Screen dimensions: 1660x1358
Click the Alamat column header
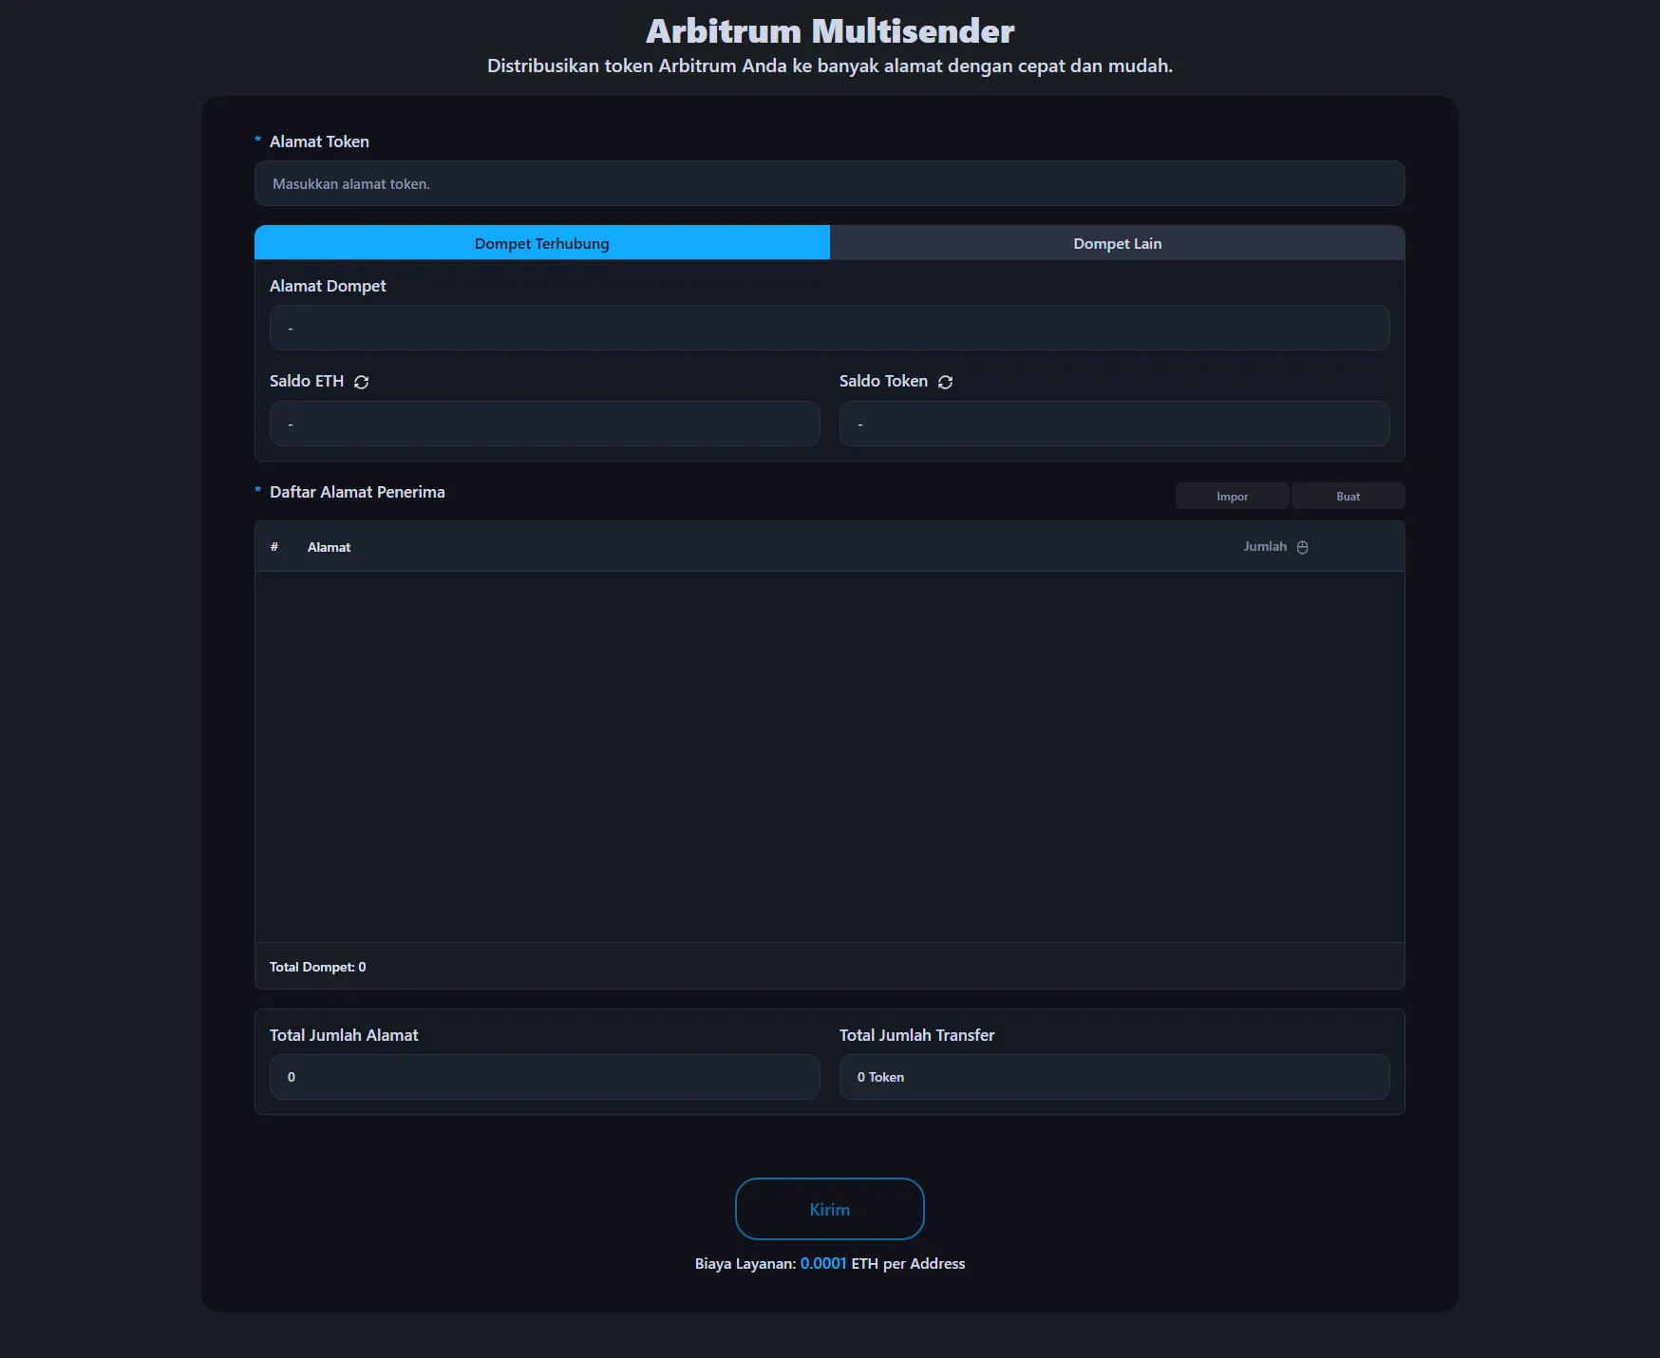click(x=329, y=547)
